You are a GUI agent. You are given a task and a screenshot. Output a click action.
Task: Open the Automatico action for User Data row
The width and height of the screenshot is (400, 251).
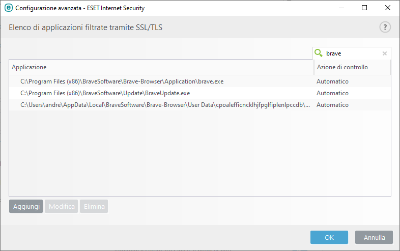[332, 105]
